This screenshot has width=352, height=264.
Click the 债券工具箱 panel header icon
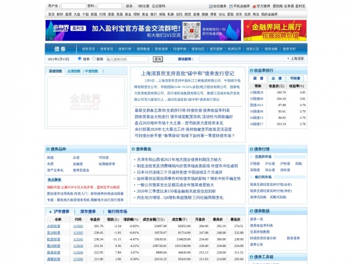pyautogui.click(x=252, y=257)
